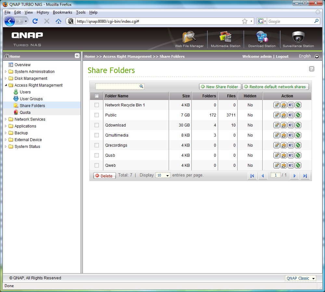
Task: Open Web File Manager
Action: [x=189, y=39]
